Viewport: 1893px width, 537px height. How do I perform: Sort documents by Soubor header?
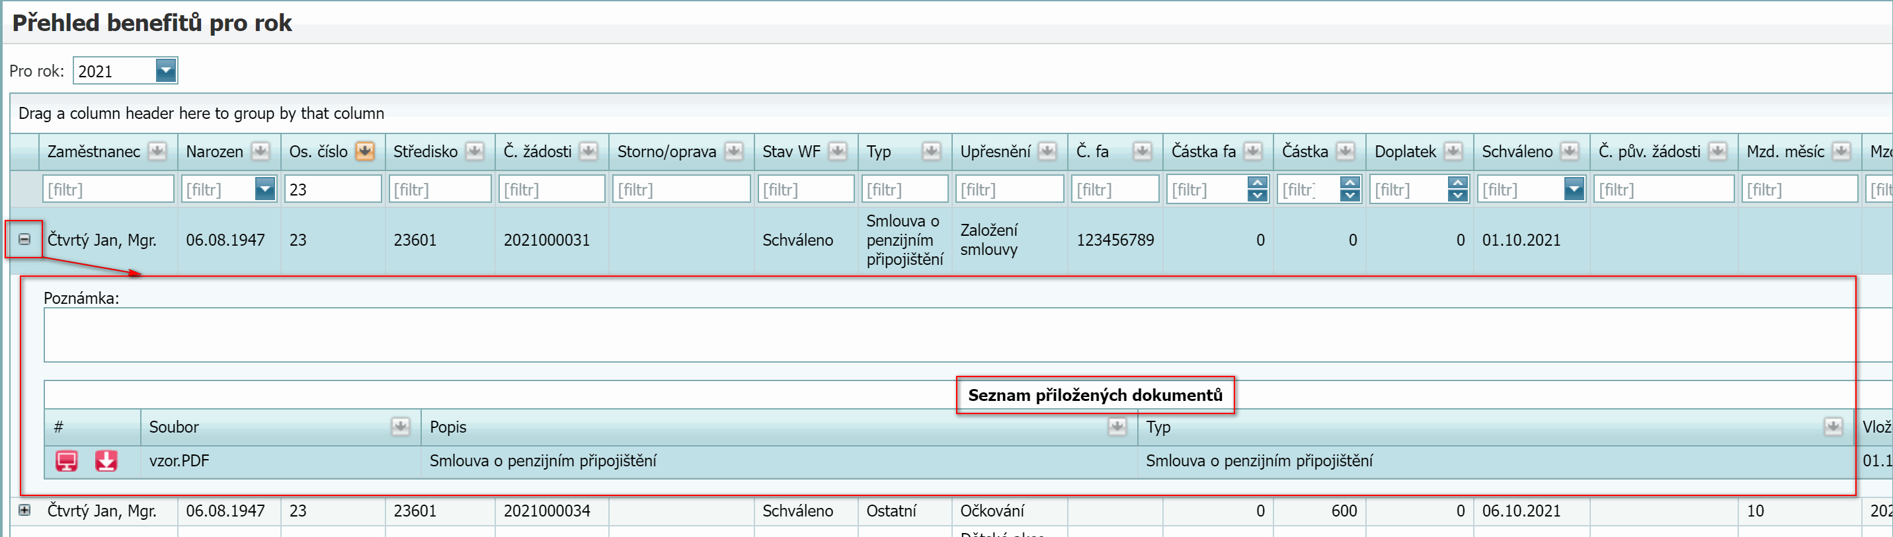click(x=174, y=426)
